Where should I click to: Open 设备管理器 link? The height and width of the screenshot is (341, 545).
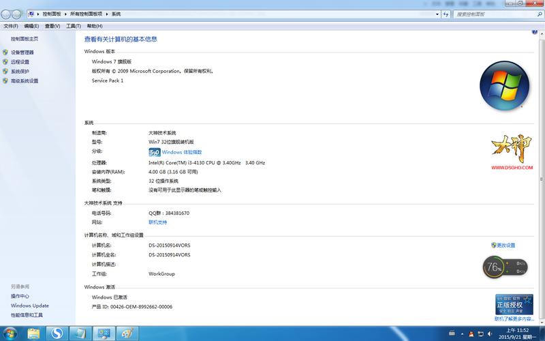pos(22,53)
